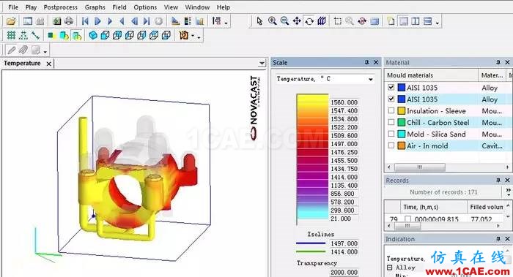Viewport: 513px width, 277px height.
Task: Open the Graphs menu
Action: click(95, 7)
